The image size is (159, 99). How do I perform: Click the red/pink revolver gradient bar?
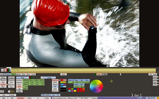tap(63, 80)
